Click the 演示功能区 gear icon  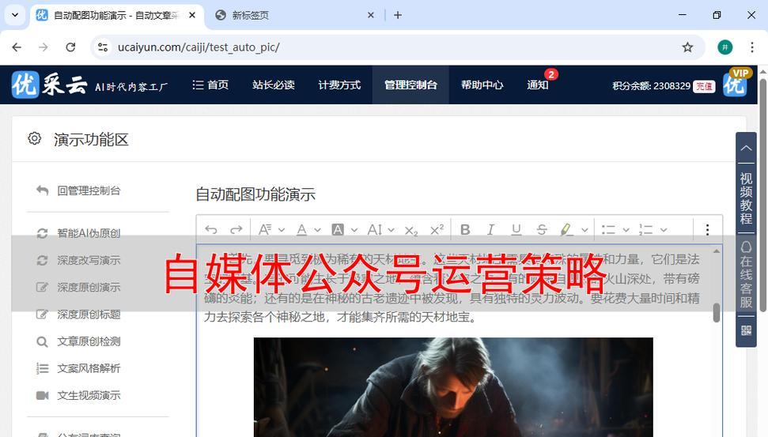pos(34,138)
